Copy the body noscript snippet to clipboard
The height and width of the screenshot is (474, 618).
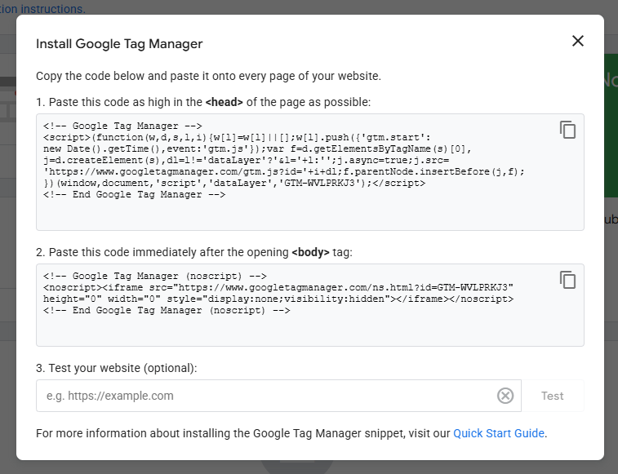tap(567, 280)
